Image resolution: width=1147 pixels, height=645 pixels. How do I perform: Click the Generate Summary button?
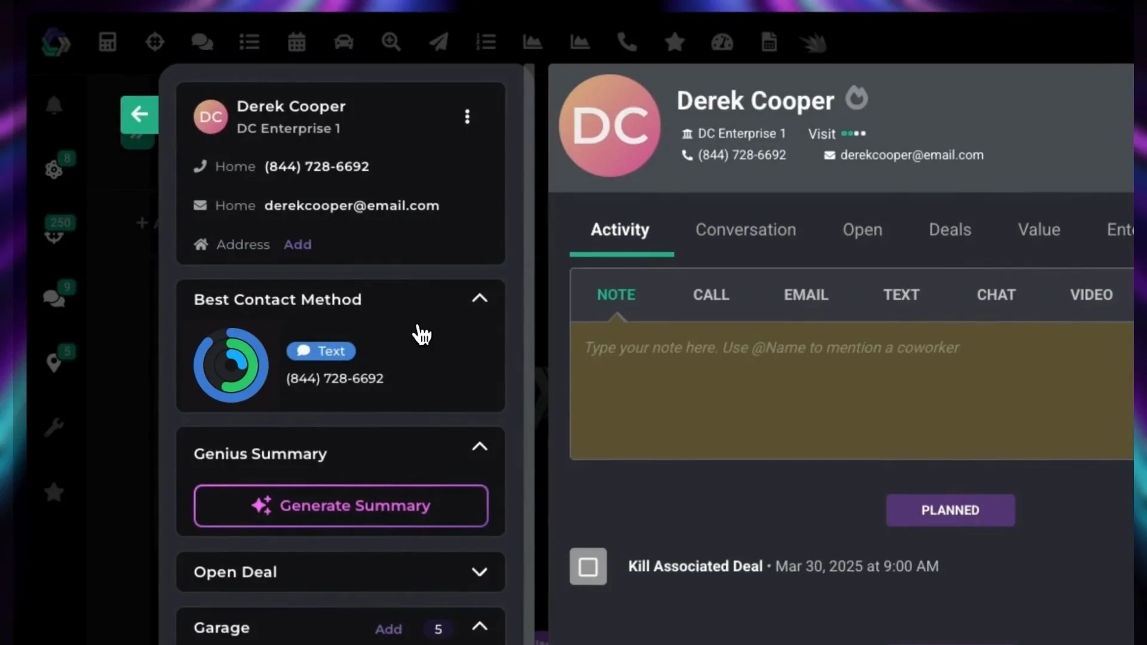341,506
